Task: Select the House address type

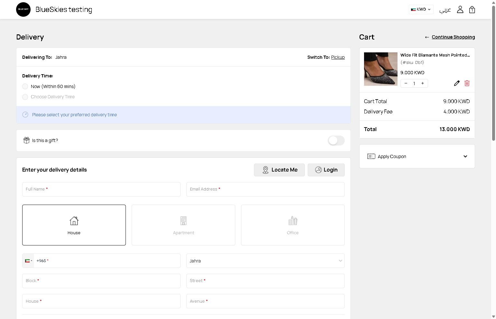Action: click(74, 225)
